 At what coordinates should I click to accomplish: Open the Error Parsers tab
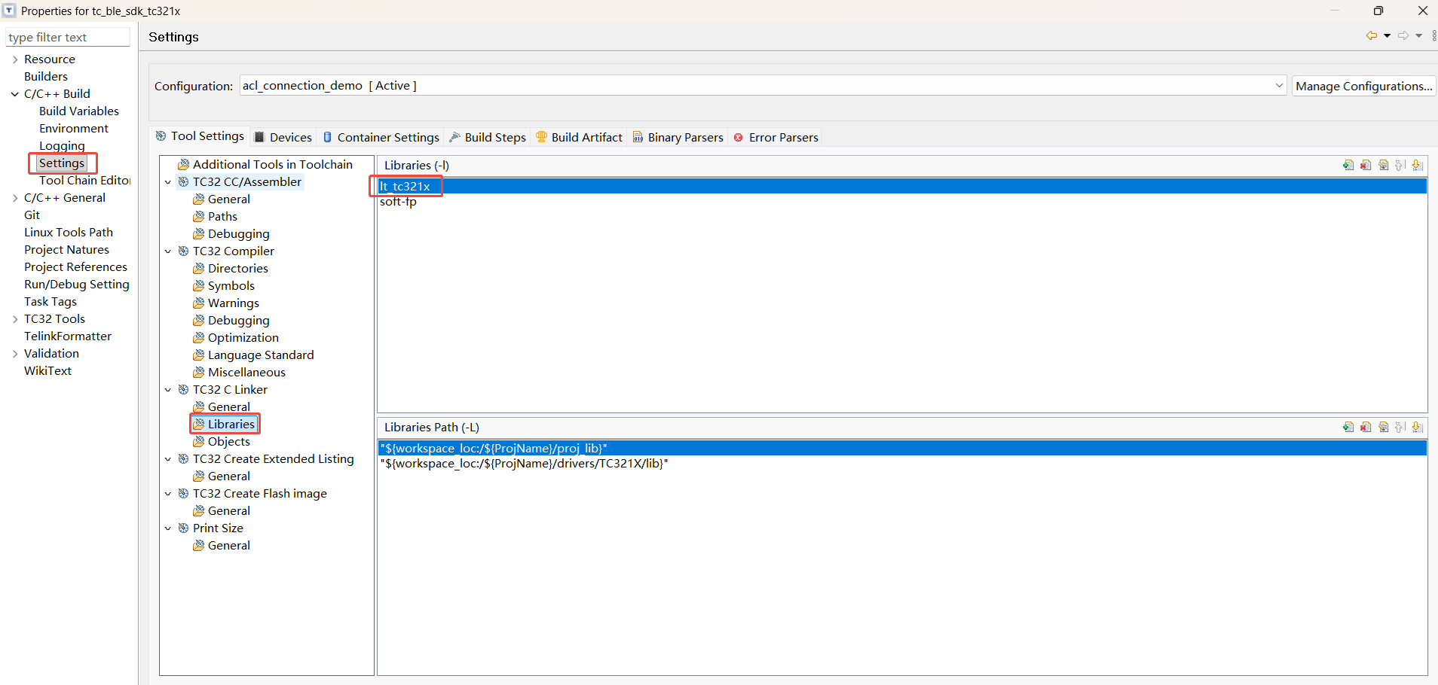pos(776,137)
